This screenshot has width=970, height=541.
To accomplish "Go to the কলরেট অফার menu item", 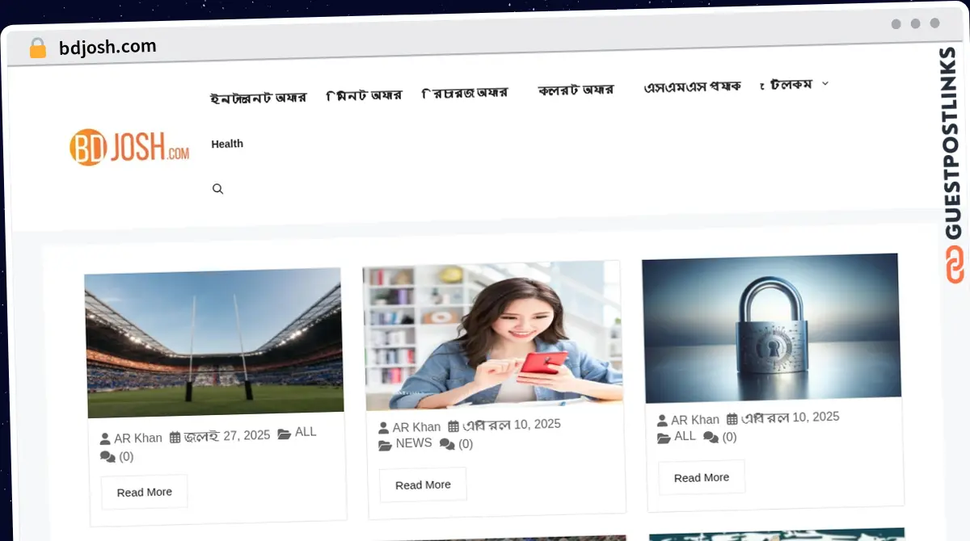I will click(x=576, y=90).
